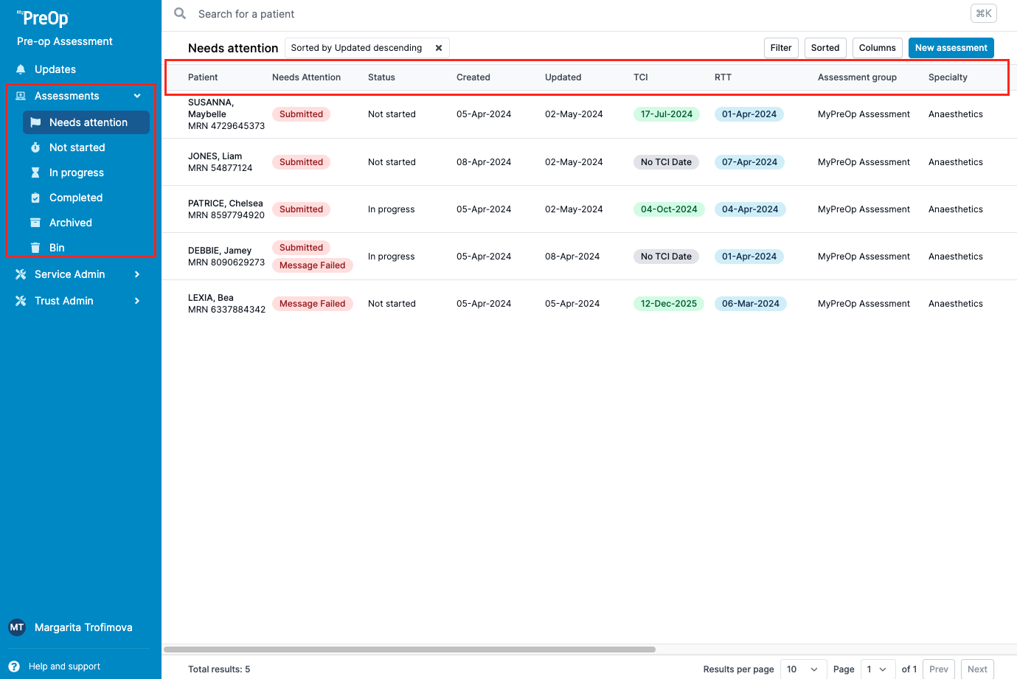This screenshot has width=1017, height=679.
Task: Open the Columns settings button
Action: 877,48
